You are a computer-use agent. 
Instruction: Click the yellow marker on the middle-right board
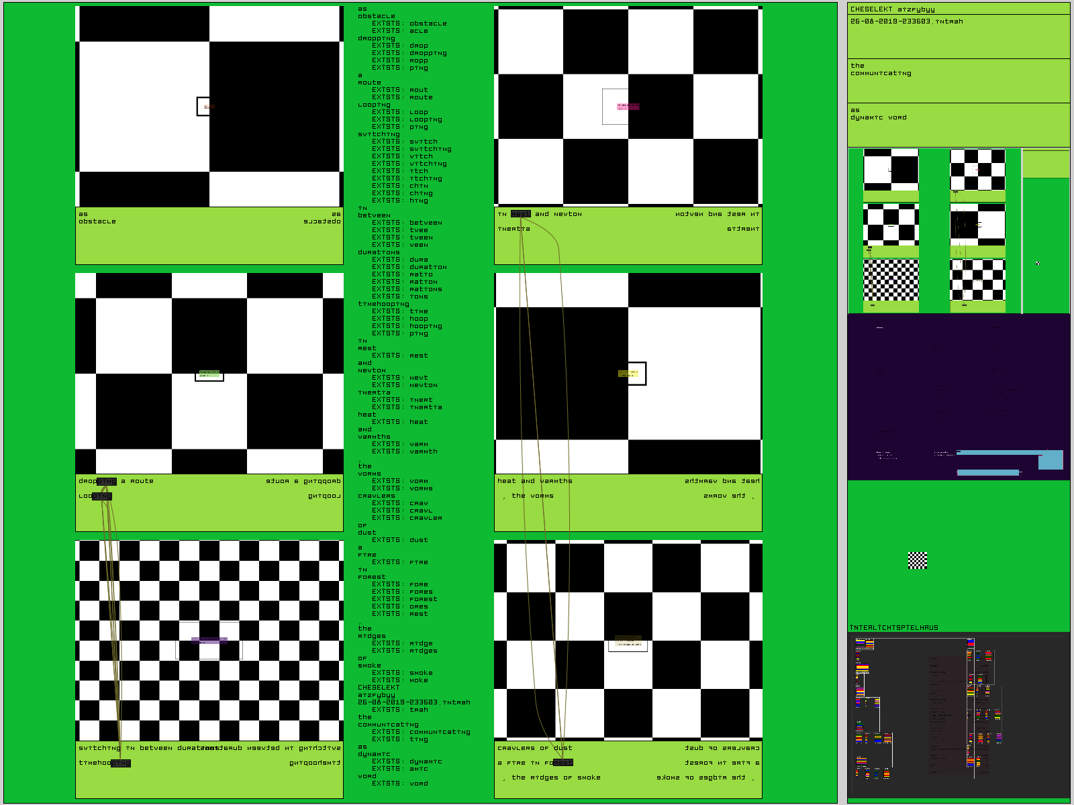628,374
